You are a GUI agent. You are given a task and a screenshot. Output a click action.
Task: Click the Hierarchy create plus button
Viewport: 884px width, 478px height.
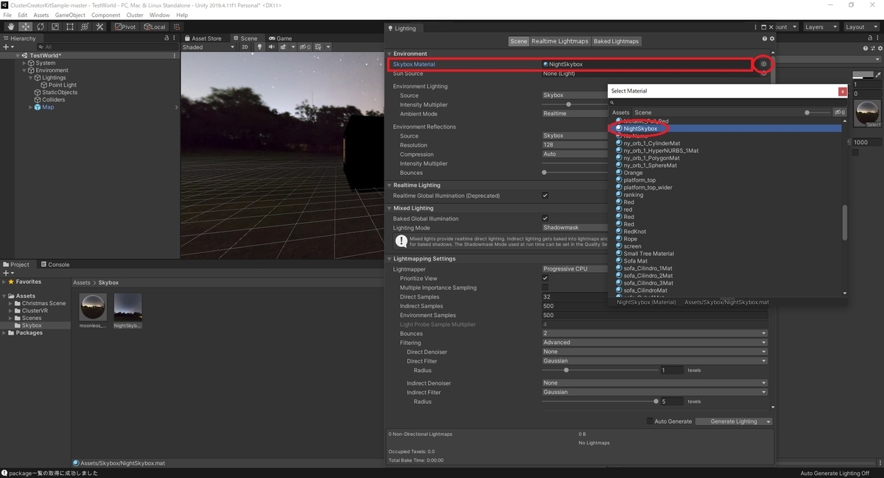[x=7, y=47]
